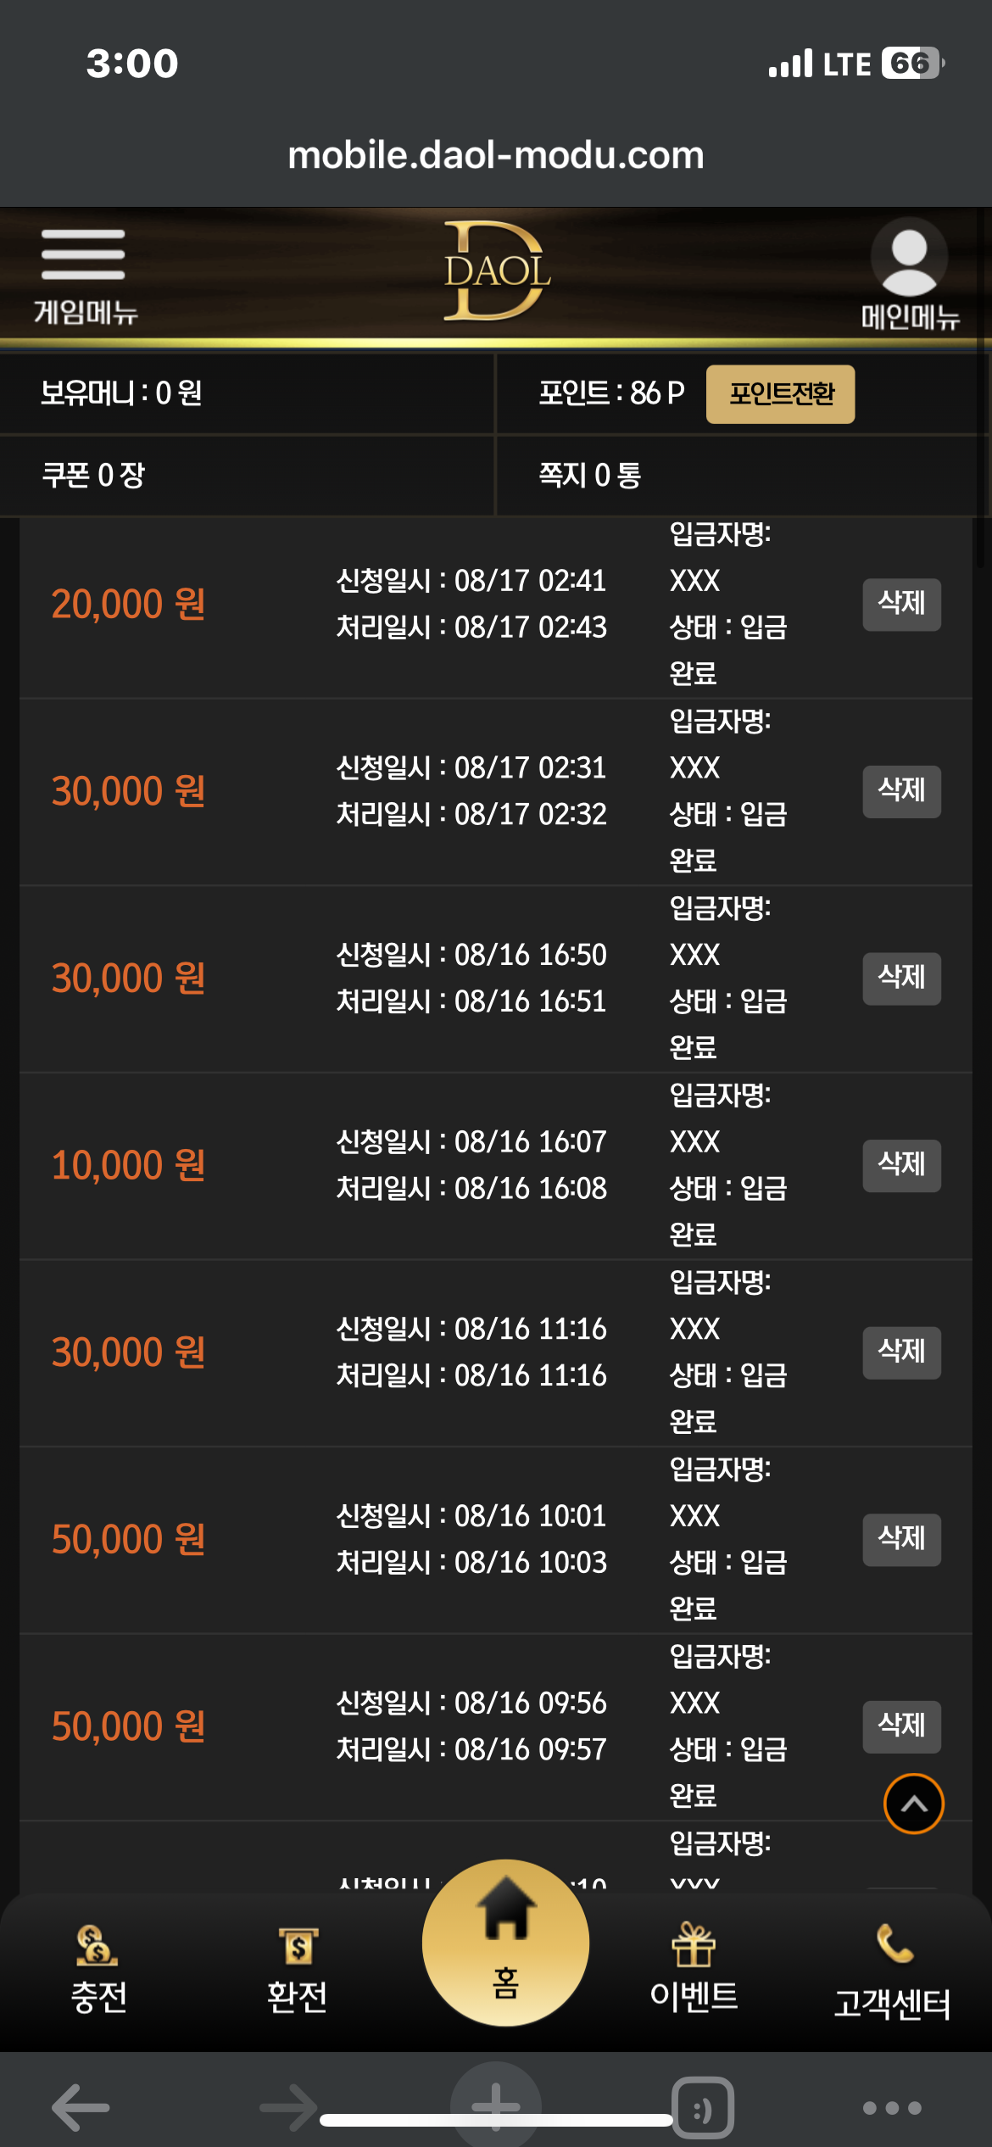Tap the mobile.daol-modu.com address bar
The height and width of the screenshot is (2147, 992).
pos(496,155)
